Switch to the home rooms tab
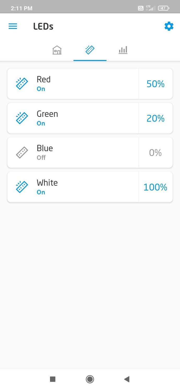This screenshot has width=180, height=390. pos(57,50)
